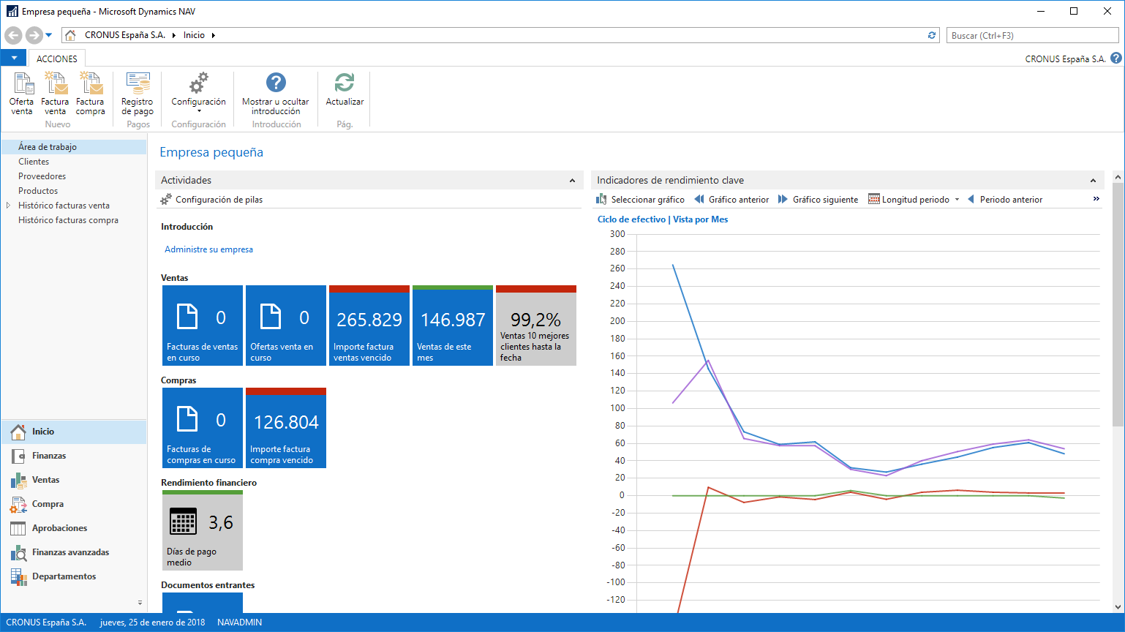Open the Clientes list
The width and height of the screenshot is (1125, 632).
click(34, 162)
